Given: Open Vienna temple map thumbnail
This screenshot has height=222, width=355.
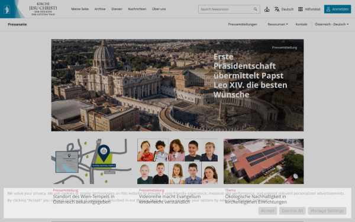Looking at the screenshot, I should (91, 161).
